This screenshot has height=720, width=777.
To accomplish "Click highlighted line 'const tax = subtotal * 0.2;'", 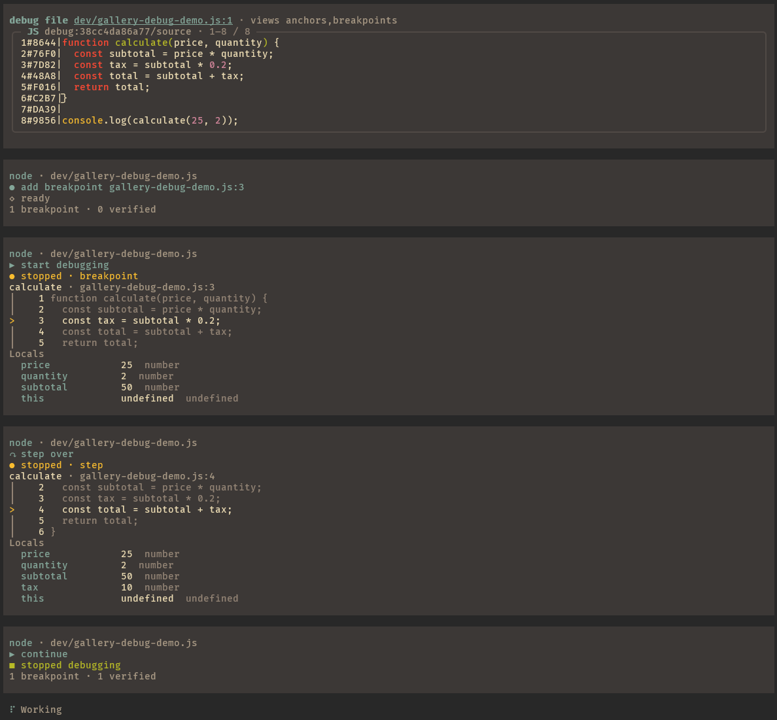I will [x=141, y=320].
